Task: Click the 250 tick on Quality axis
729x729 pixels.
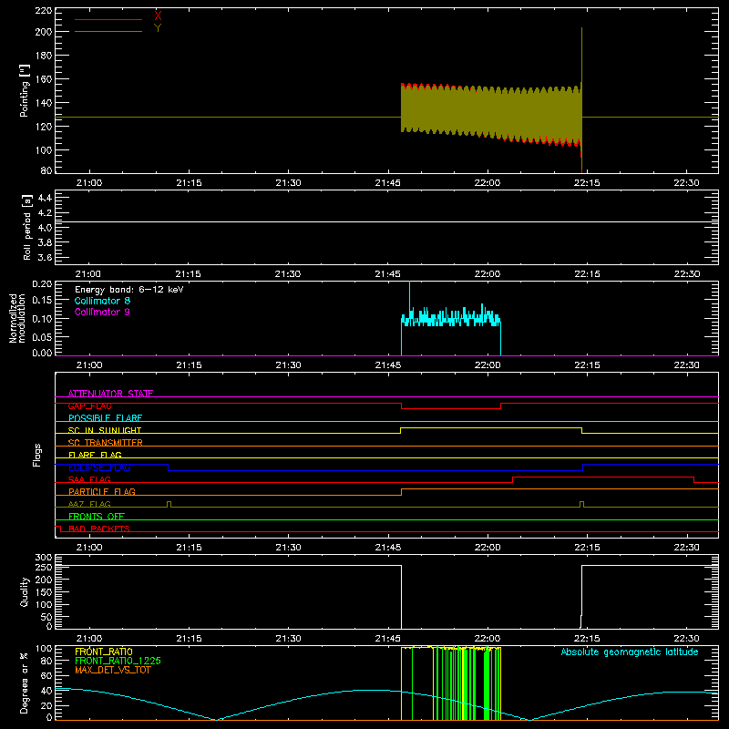Action: coord(44,567)
